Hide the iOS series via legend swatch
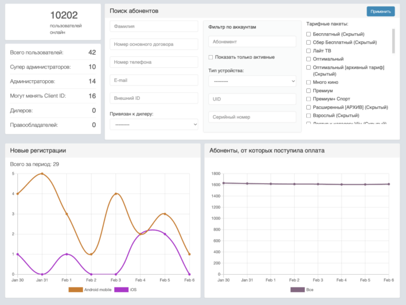This screenshot has width=406, height=305. click(x=121, y=289)
